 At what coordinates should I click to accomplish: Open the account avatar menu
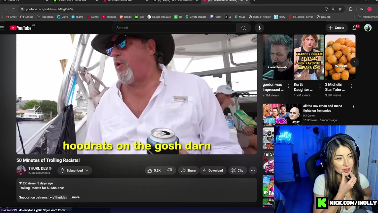pos(368,28)
